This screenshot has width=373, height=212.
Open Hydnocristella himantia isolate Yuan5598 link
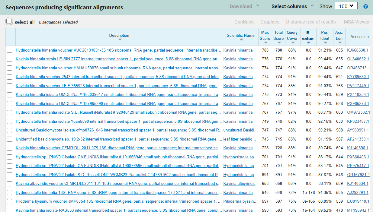point(119,122)
